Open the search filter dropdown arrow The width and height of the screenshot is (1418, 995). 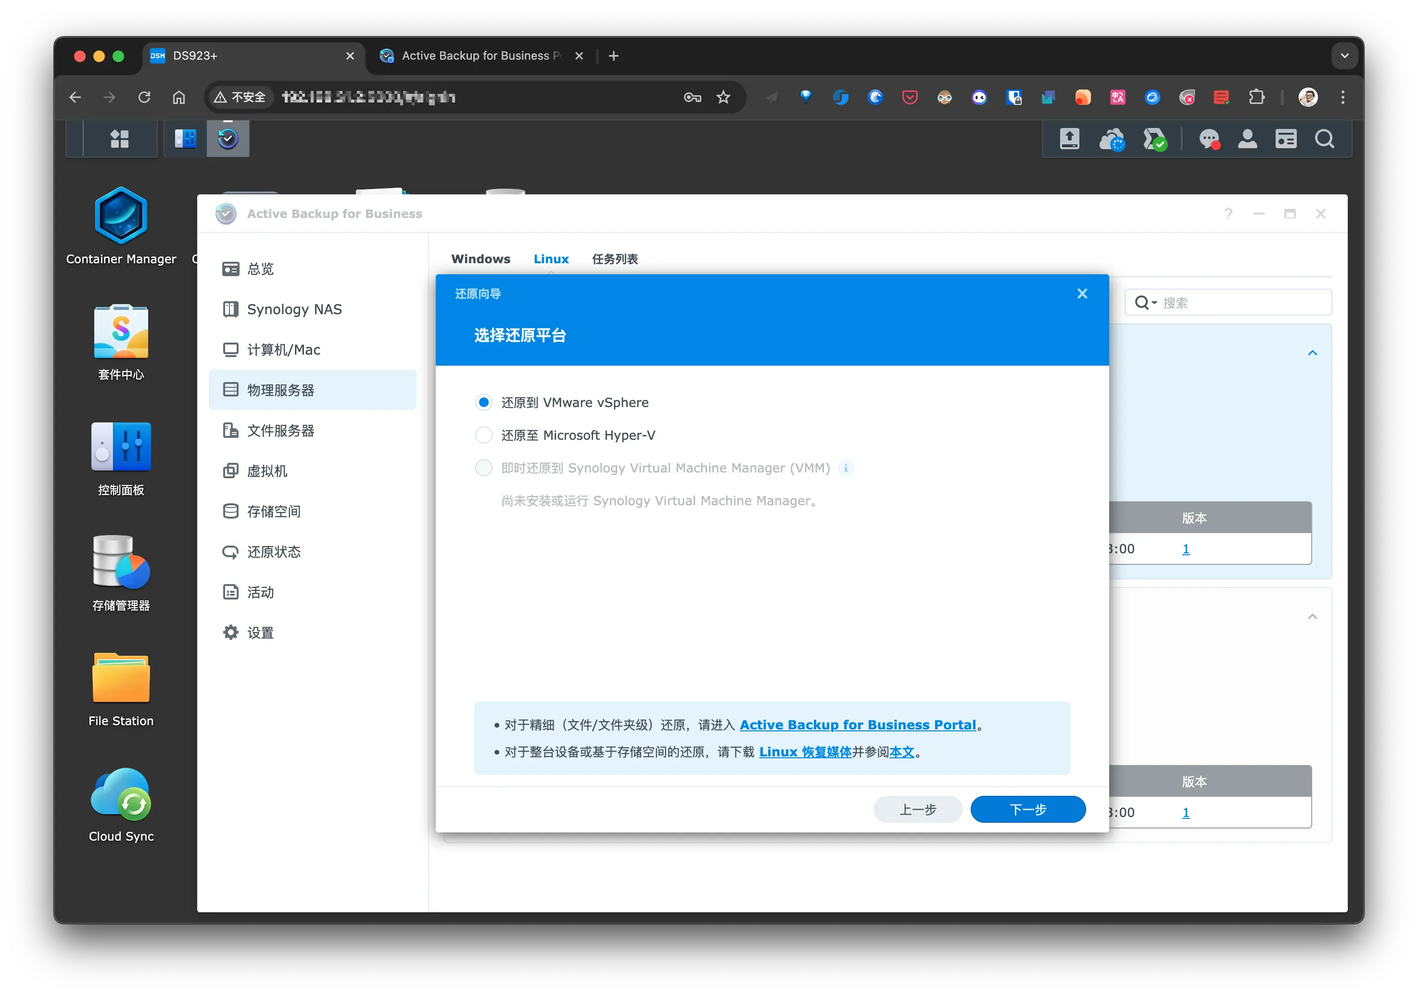[x=1153, y=303]
